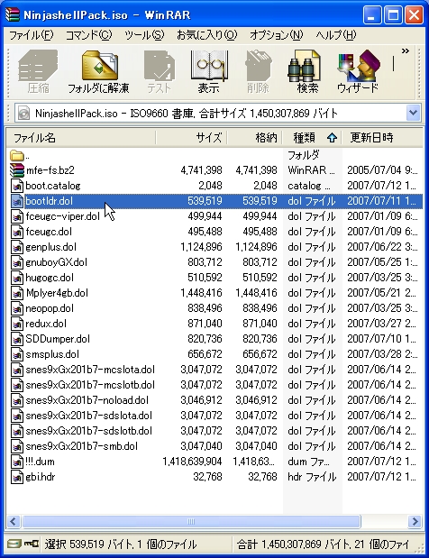Viewport: 429px width, 558px height.
Task: Open the お気に入り(O) menu
Action: [206, 35]
